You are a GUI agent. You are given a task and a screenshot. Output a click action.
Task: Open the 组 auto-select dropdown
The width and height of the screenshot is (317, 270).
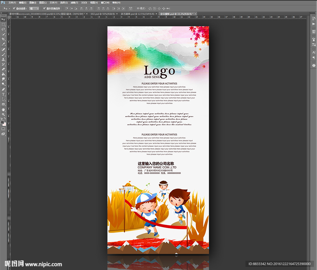click(x=34, y=9)
